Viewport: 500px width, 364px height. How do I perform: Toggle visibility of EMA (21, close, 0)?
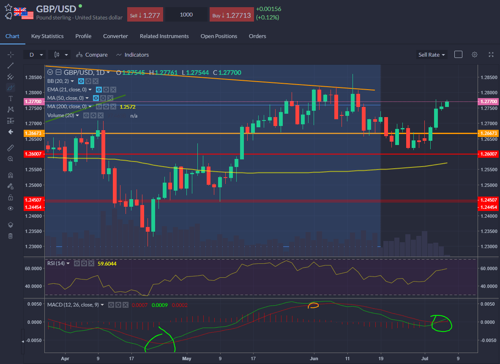point(98,90)
